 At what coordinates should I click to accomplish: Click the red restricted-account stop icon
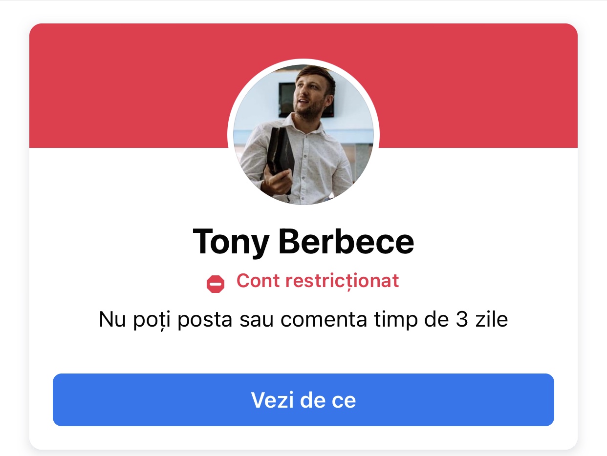[216, 284]
